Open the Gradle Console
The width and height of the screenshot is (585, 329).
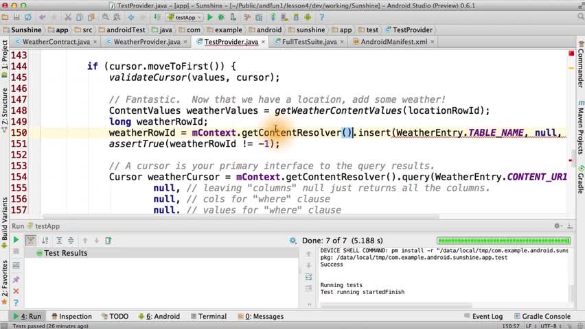(542, 316)
